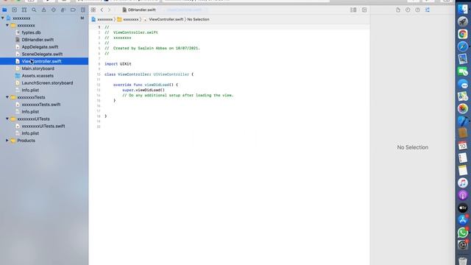Open the Test navigator
Screen dimensions: 471x265
tap(54, 10)
